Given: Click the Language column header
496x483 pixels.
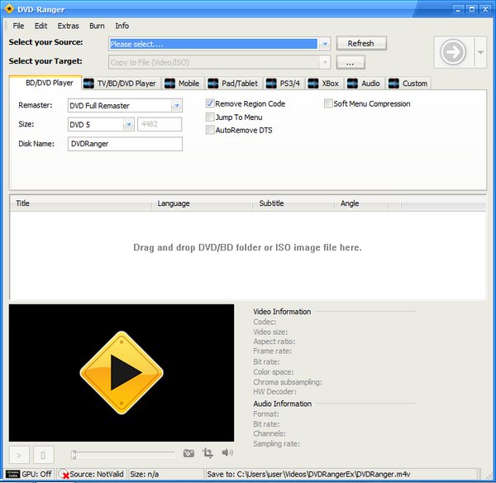Looking at the screenshot, I should click(202, 203).
